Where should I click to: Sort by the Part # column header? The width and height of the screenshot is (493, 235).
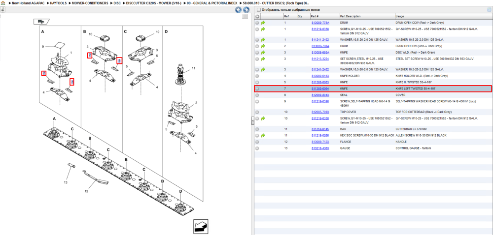point(324,16)
